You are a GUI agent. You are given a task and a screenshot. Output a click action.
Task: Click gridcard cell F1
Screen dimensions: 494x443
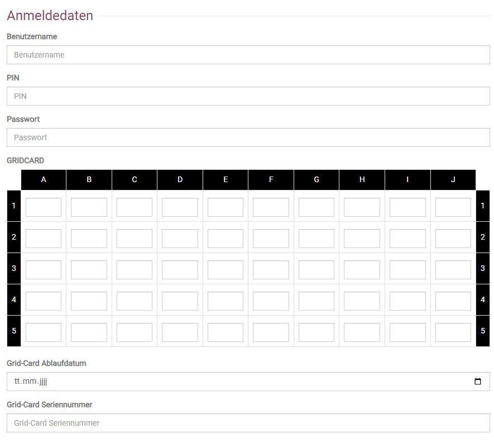click(271, 207)
